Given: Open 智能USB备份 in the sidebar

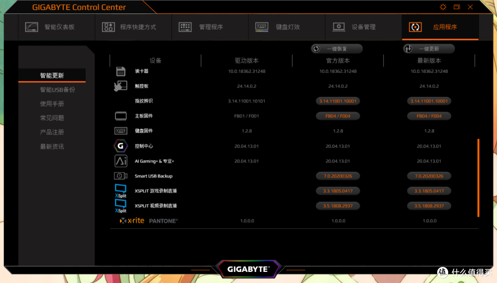Looking at the screenshot, I should pos(58,90).
